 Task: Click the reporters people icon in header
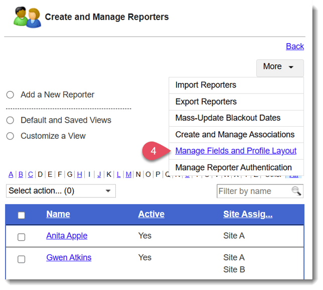[27, 17]
